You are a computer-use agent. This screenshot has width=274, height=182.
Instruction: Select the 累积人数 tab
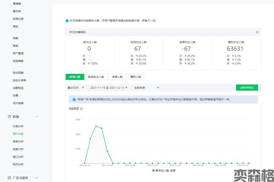click(136, 77)
